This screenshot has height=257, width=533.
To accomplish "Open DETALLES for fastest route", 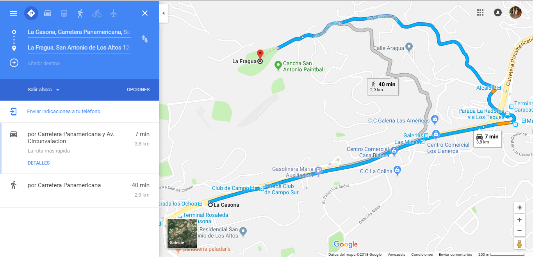I will [39, 163].
